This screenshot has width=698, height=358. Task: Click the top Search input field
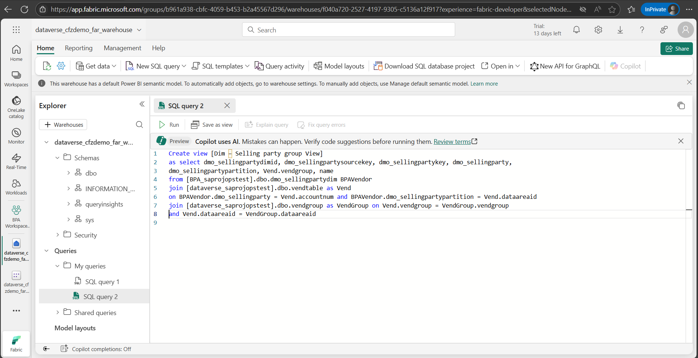point(348,30)
